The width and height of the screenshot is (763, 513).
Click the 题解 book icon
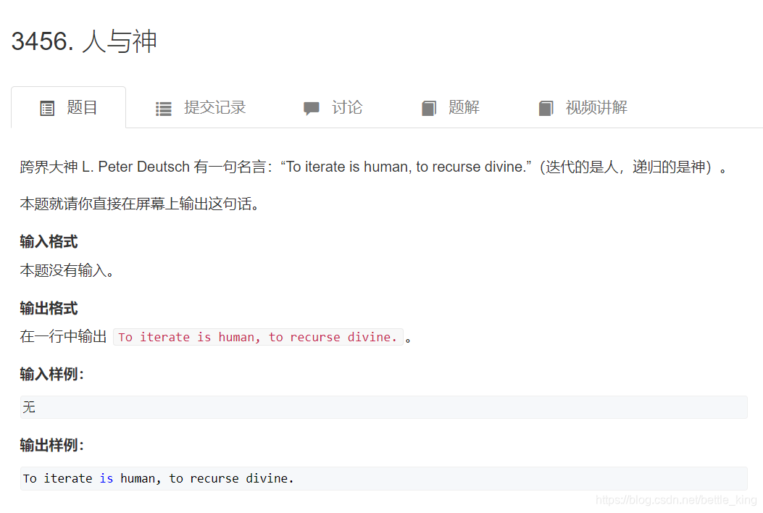pyautogui.click(x=429, y=108)
